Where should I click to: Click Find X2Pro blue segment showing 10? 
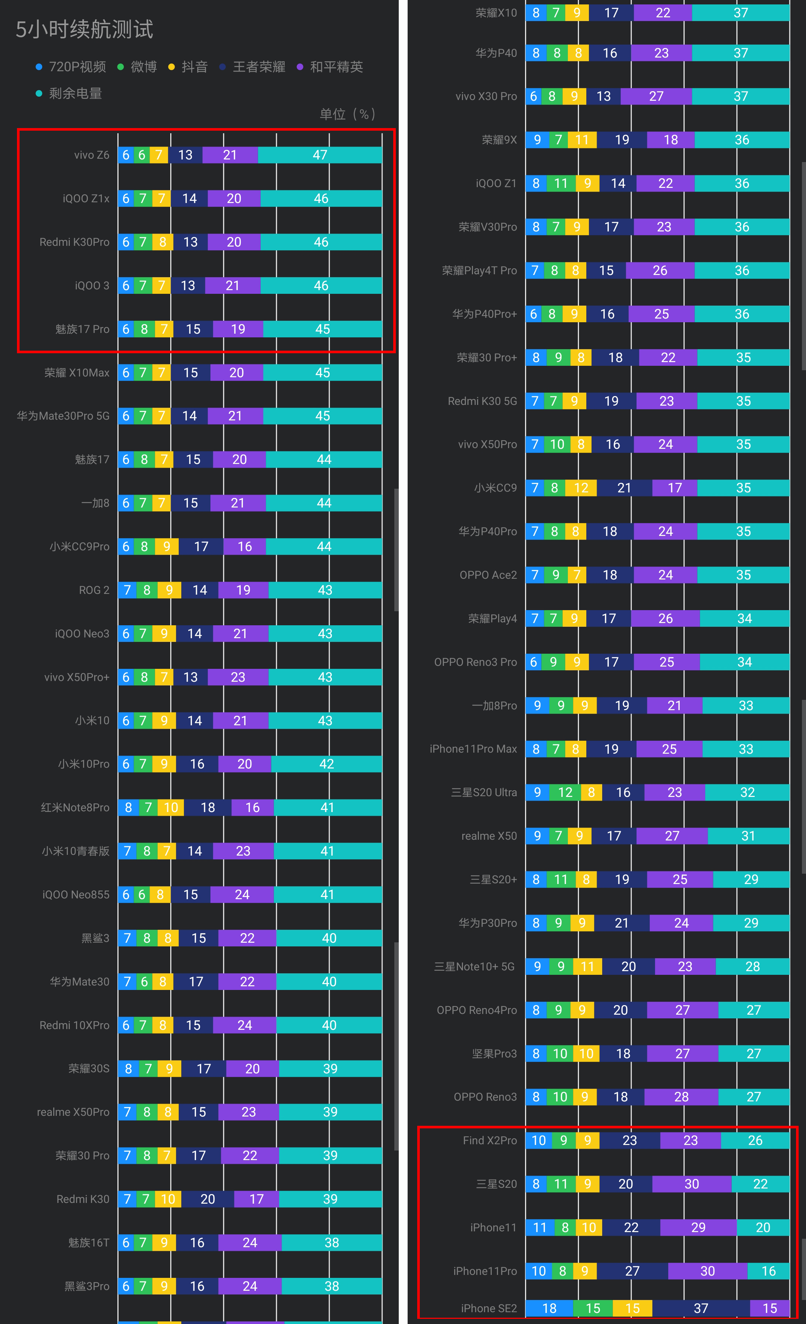click(538, 1140)
